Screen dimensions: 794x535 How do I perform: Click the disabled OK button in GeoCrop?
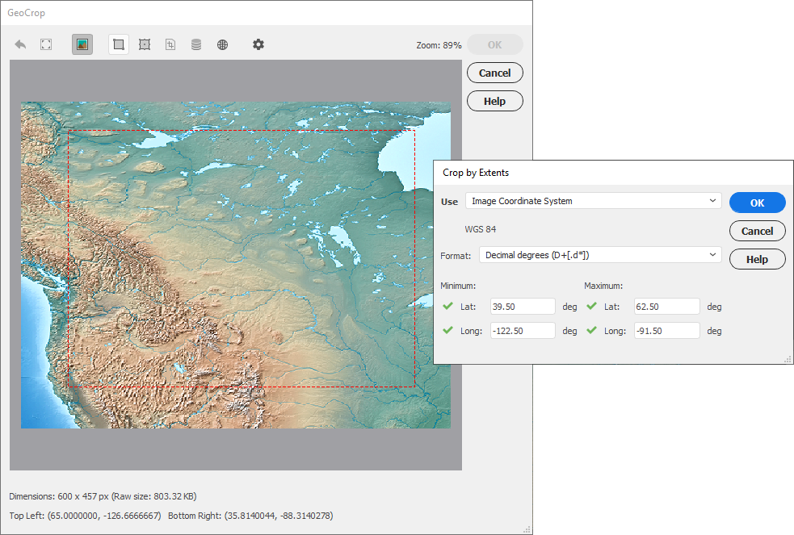[494, 44]
